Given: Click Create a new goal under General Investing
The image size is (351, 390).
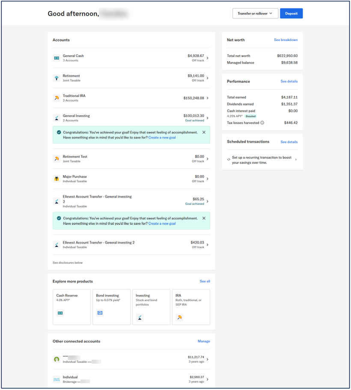Looking at the screenshot, I should 162,137.
